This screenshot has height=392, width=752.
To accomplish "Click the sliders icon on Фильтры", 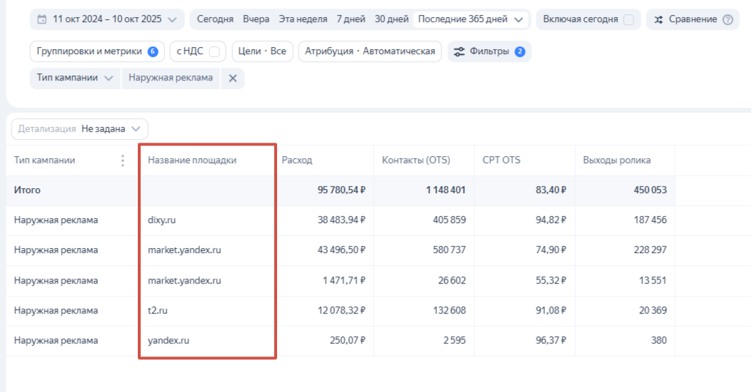I will 458,51.
